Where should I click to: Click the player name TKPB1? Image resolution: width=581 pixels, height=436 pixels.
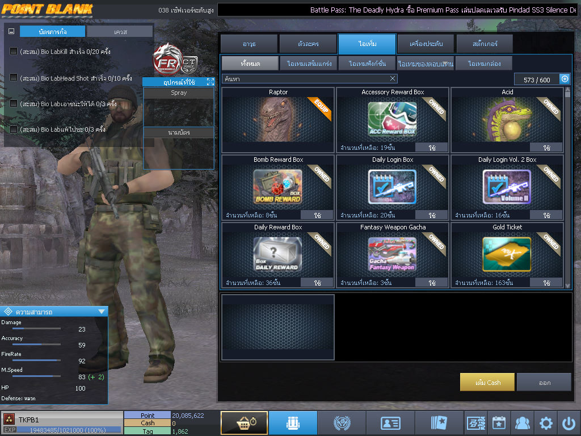[x=28, y=420]
